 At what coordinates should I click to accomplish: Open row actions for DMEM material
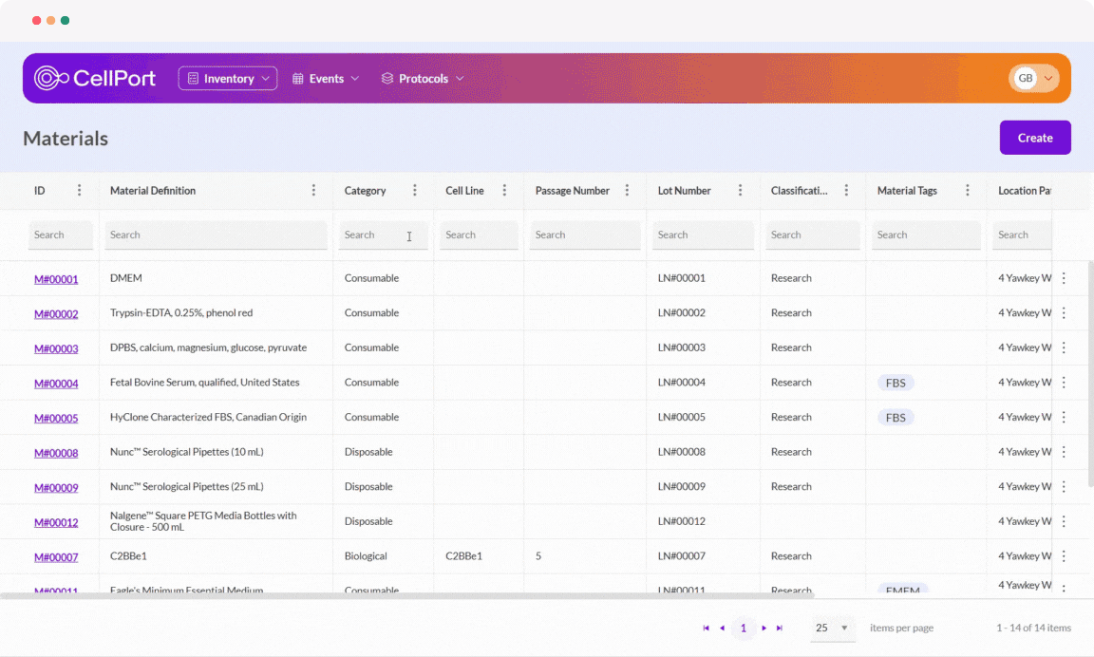pos(1064,278)
